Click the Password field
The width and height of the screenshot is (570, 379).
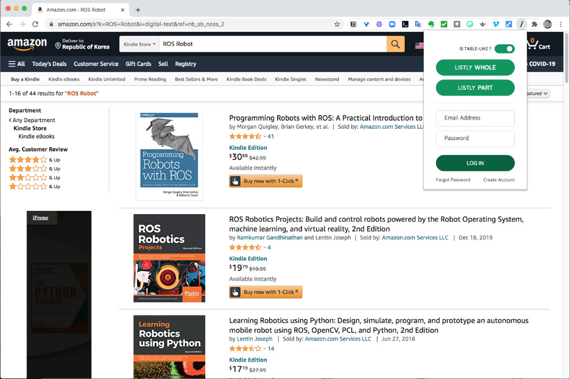(x=475, y=138)
